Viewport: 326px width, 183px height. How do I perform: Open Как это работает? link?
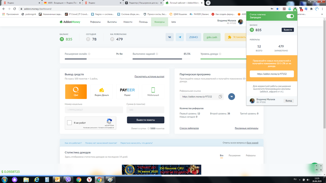point(73,143)
